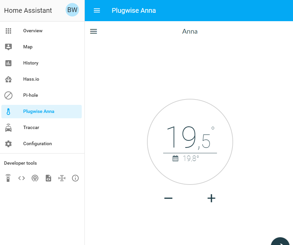Viewport: 293px width, 245px height.
Task: Open the Anna panel hamburger menu
Action: click(x=94, y=31)
